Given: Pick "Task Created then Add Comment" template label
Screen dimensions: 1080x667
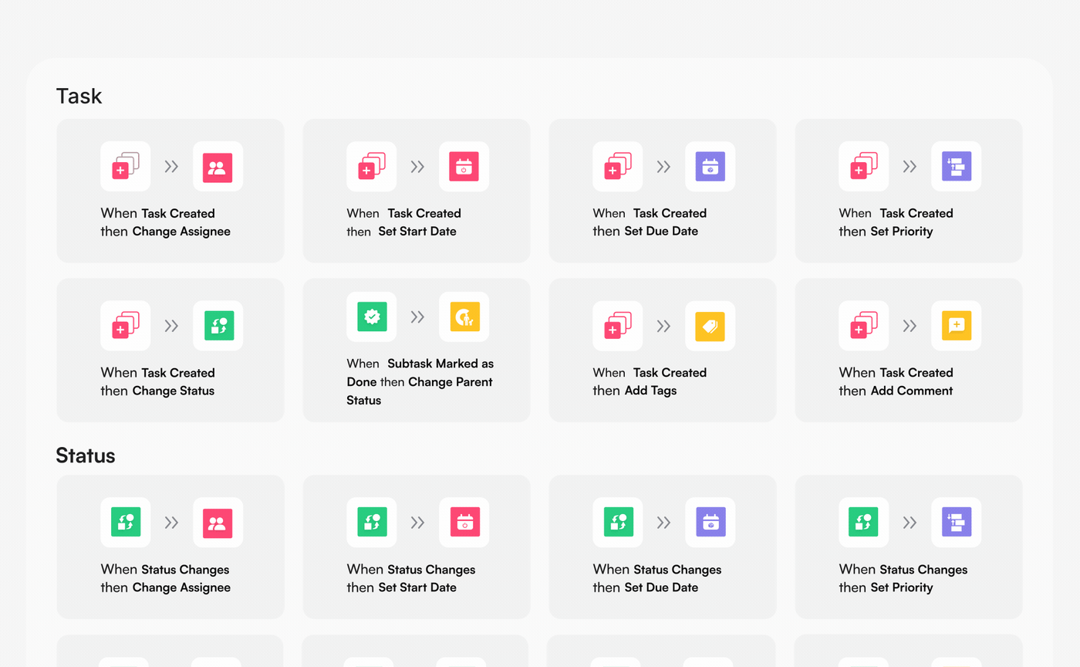Looking at the screenshot, I should 896,381.
